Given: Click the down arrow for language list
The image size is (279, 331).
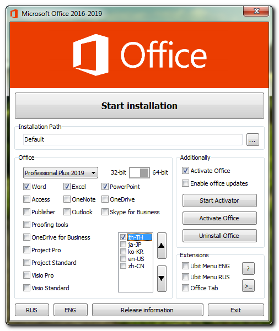Looking at the screenshot, I should coord(162,279).
